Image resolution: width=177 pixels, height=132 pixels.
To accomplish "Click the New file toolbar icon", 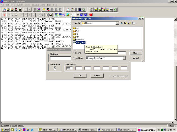I will (x=4, y=10).
